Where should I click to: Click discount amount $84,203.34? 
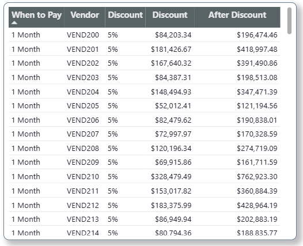173,35
